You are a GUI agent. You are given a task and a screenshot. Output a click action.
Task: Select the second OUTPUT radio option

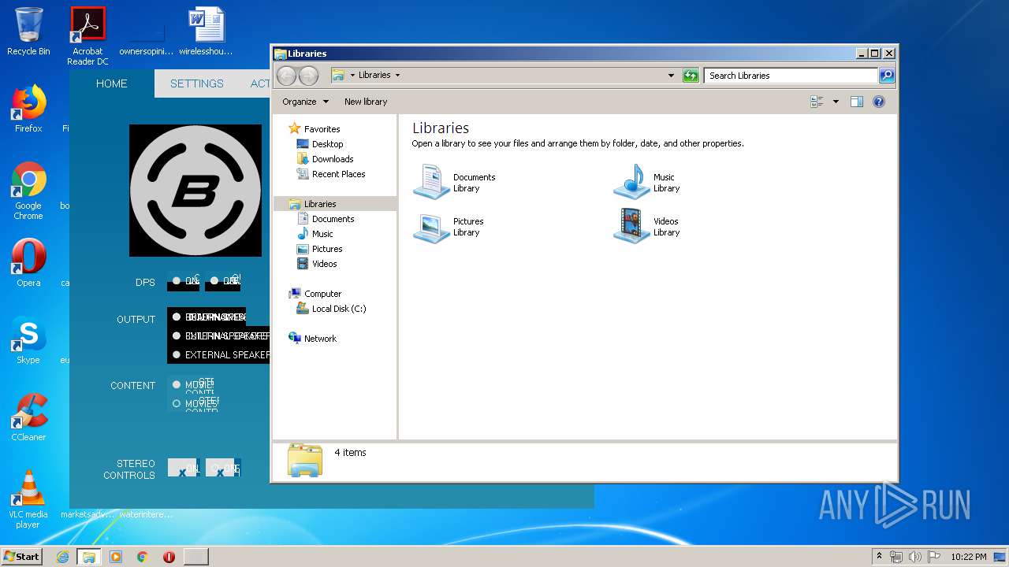pos(177,335)
